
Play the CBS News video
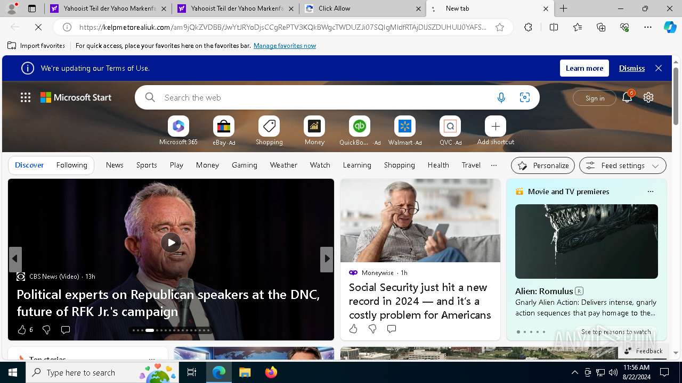coord(171,243)
